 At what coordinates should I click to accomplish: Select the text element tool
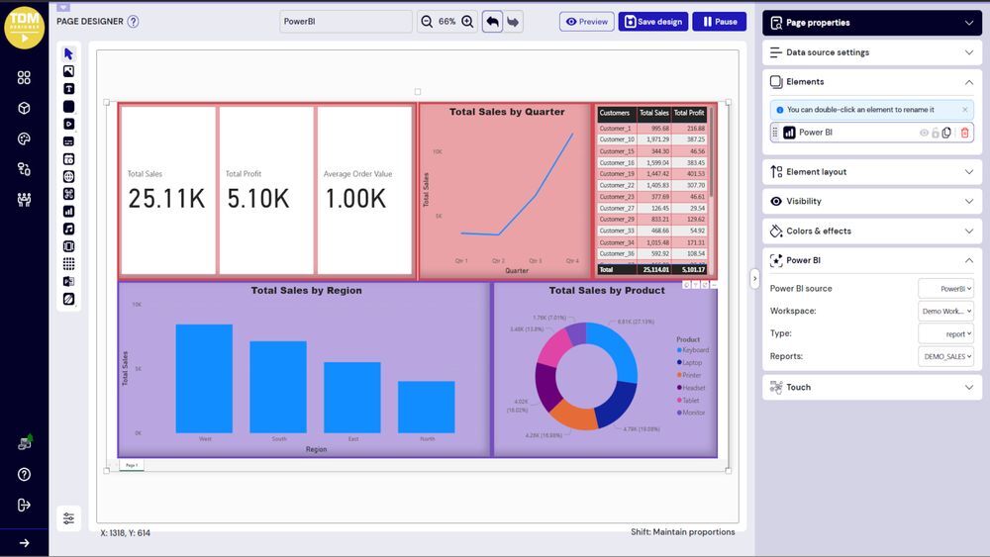click(x=69, y=89)
